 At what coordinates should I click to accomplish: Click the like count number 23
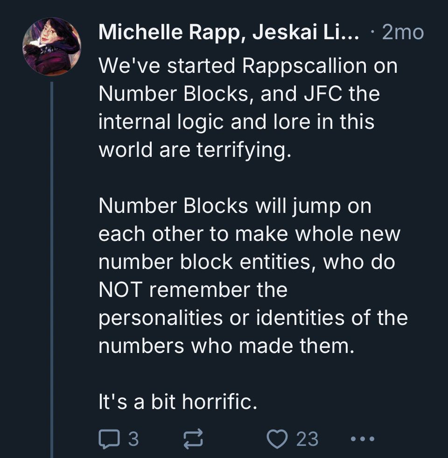click(307, 438)
